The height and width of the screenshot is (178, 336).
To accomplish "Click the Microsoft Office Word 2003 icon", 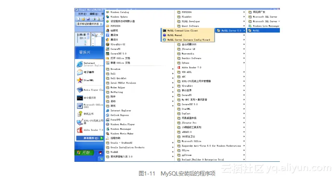I will 80,106.
